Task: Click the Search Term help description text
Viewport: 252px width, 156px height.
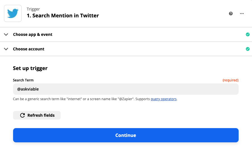Action: (95, 99)
